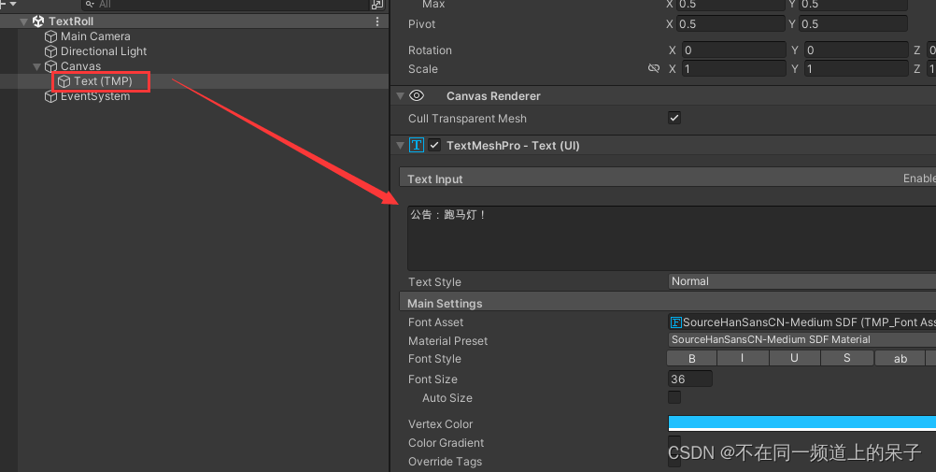This screenshot has height=472, width=936.
Task: Enable the Auto Size checkbox
Action: [674, 397]
